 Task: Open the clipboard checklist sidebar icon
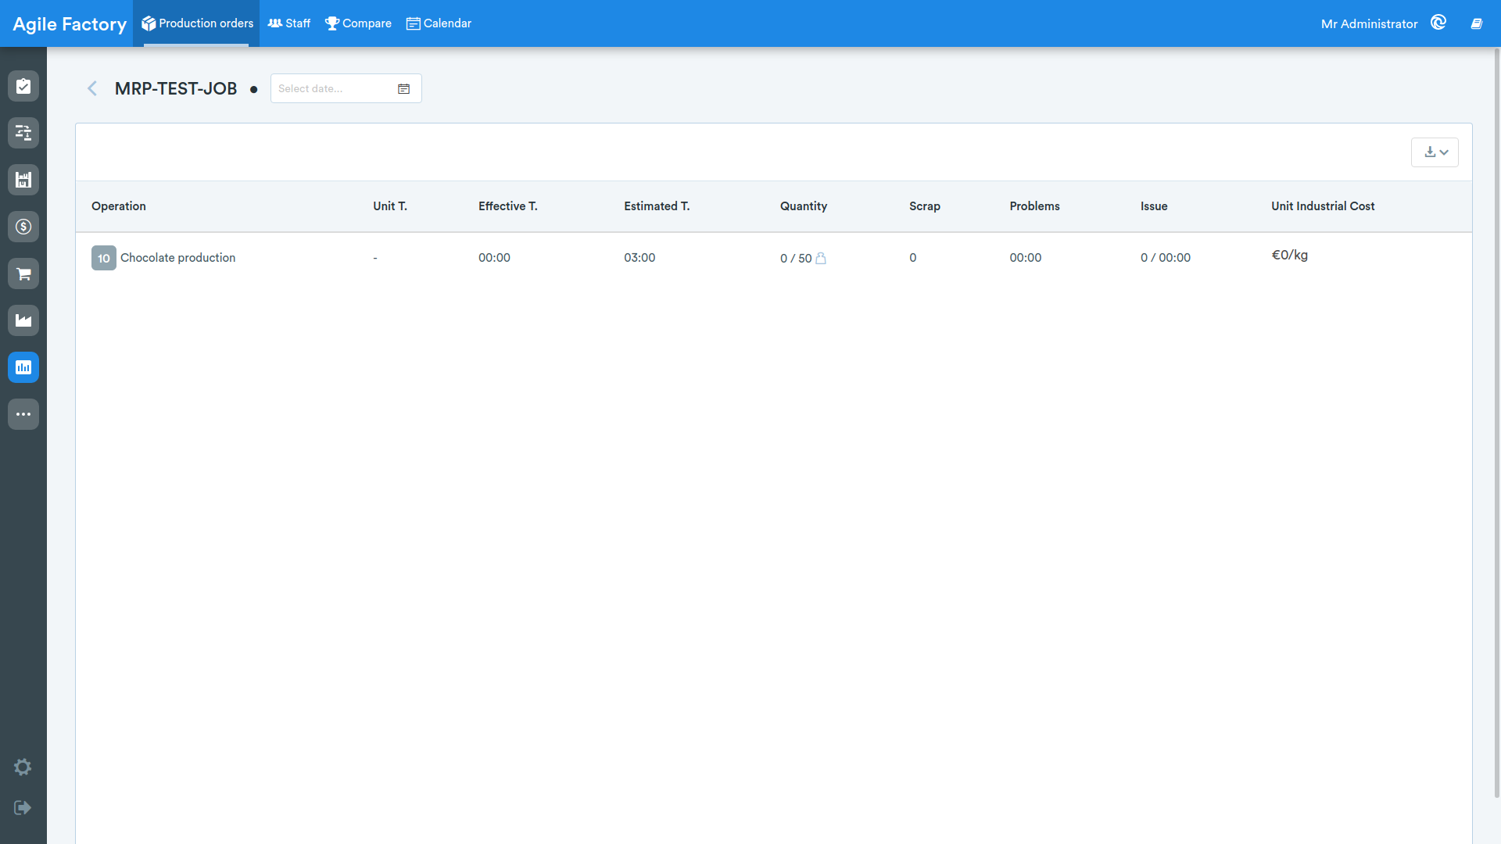coord(23,86)
